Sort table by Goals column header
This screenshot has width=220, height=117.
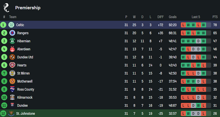pos(173,17)
